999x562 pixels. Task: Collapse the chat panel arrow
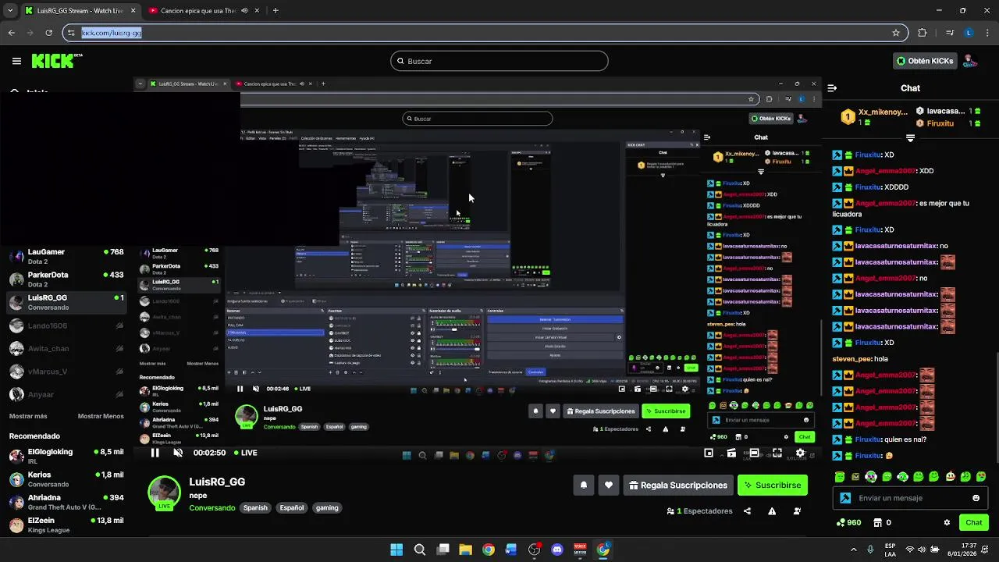pos(832,88)
